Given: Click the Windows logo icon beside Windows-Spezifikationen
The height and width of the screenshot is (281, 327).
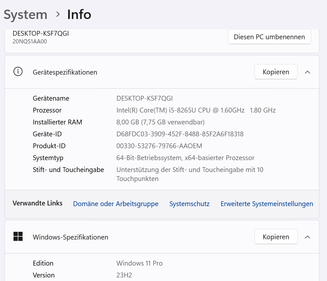Looking at the screenshot, I should coord(18,237).
